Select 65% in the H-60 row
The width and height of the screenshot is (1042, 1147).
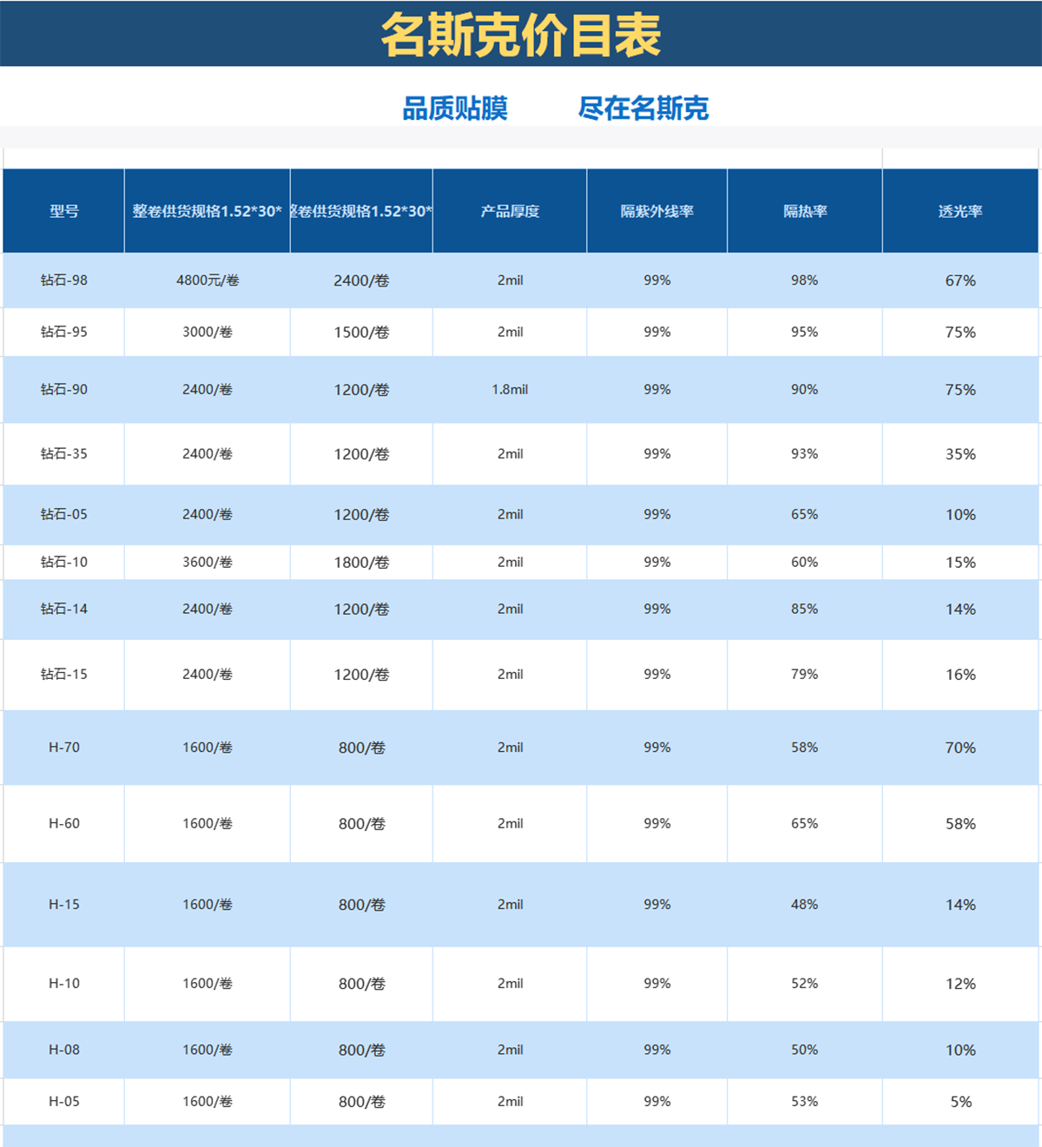tap(805, 824)
